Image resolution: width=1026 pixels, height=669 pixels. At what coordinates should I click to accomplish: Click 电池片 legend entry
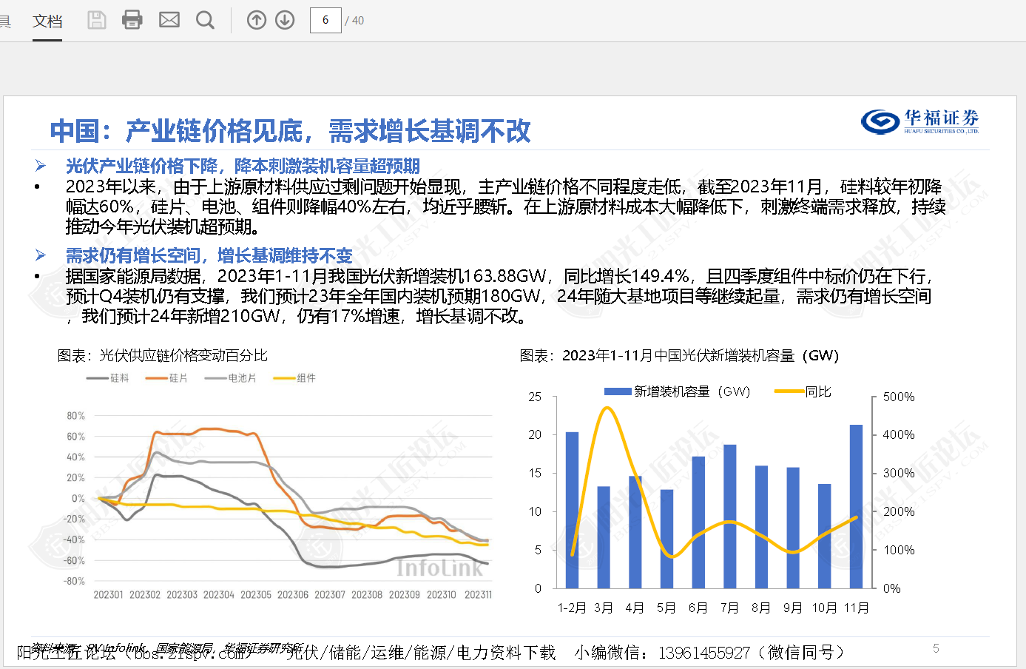[x=231, y=378]
